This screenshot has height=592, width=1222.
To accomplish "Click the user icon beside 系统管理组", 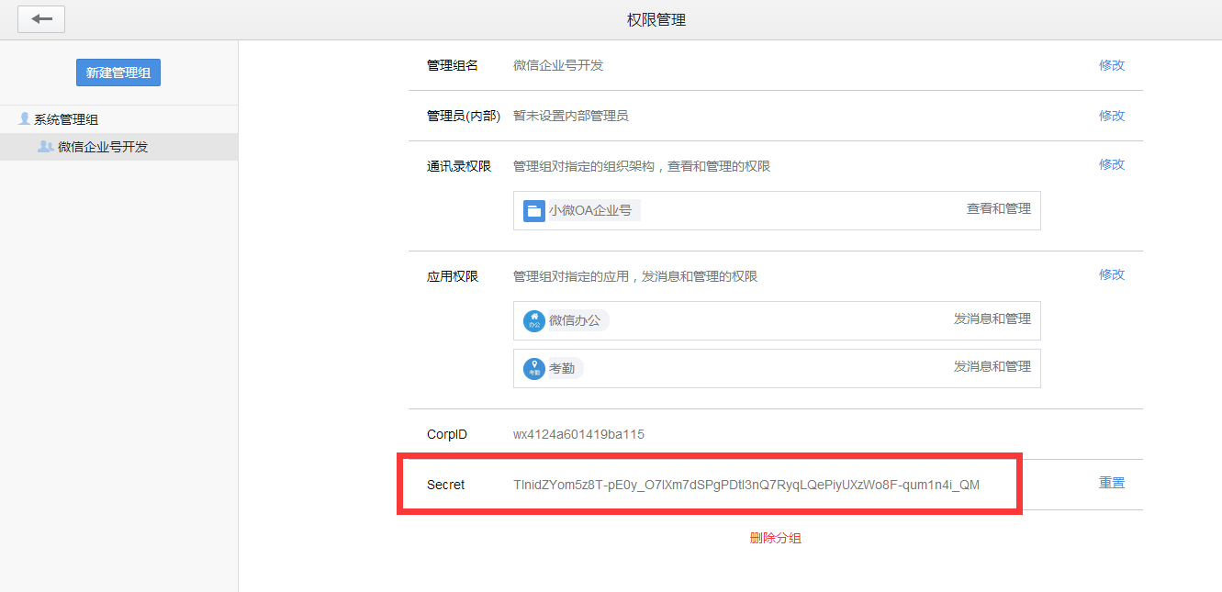I will (25, 119).
